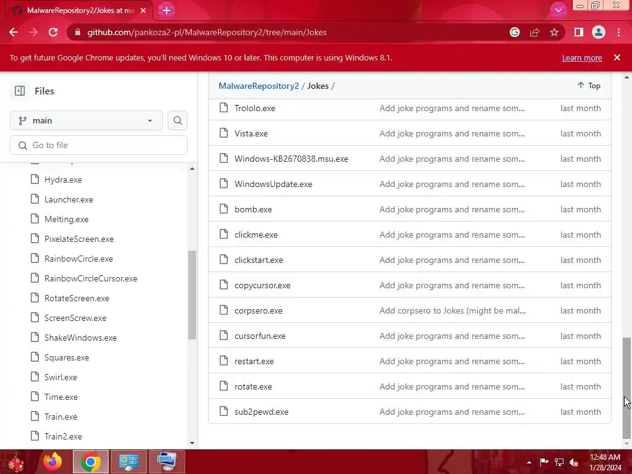
Task: Click the file tree scrollbar thumb
Action: click(x=193, y=295)
